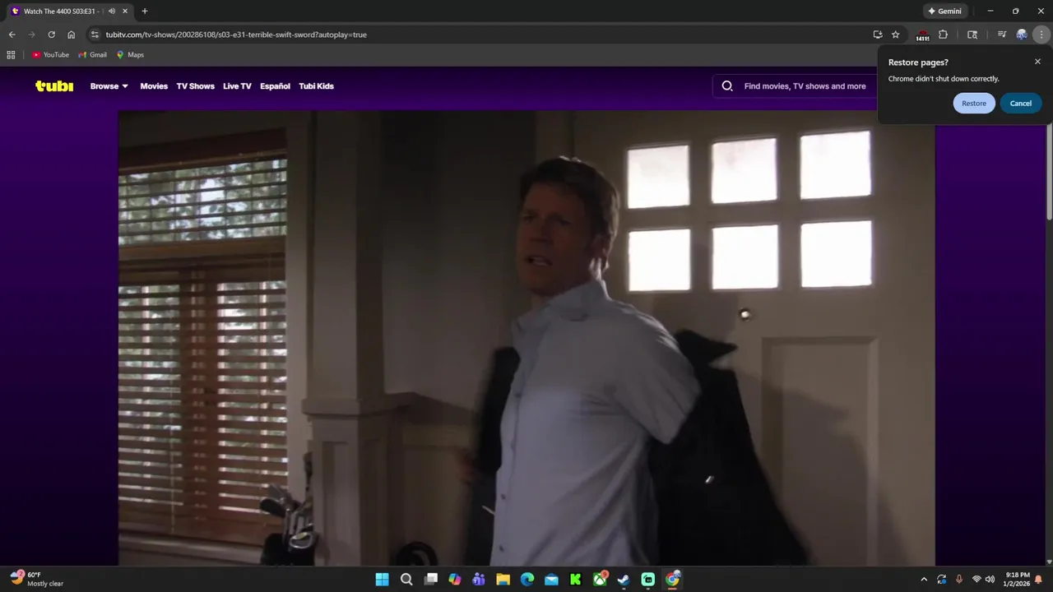Open the Gemini button
The height and width of the screenshot is (592, 1053).
click(945, 12)
